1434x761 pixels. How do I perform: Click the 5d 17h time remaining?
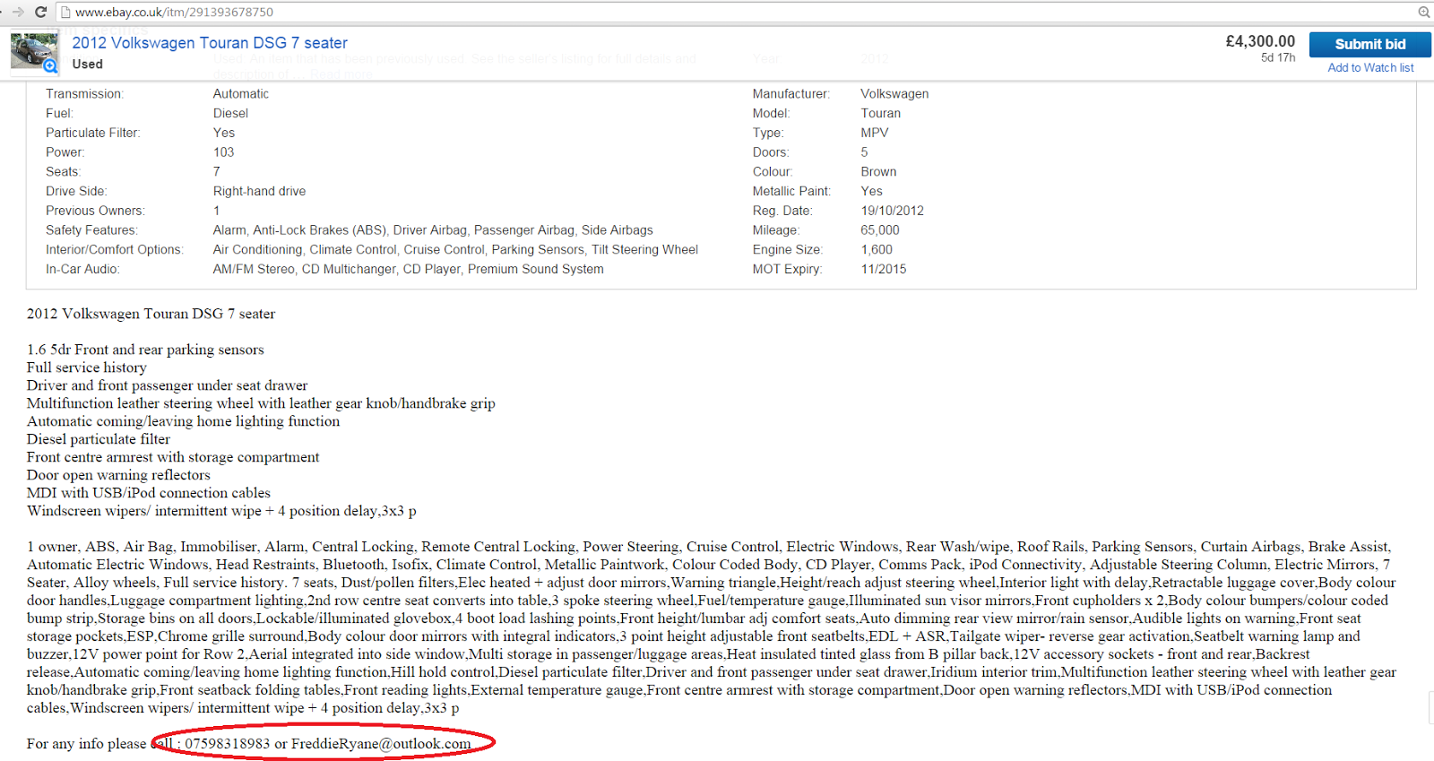[1278, 57]
